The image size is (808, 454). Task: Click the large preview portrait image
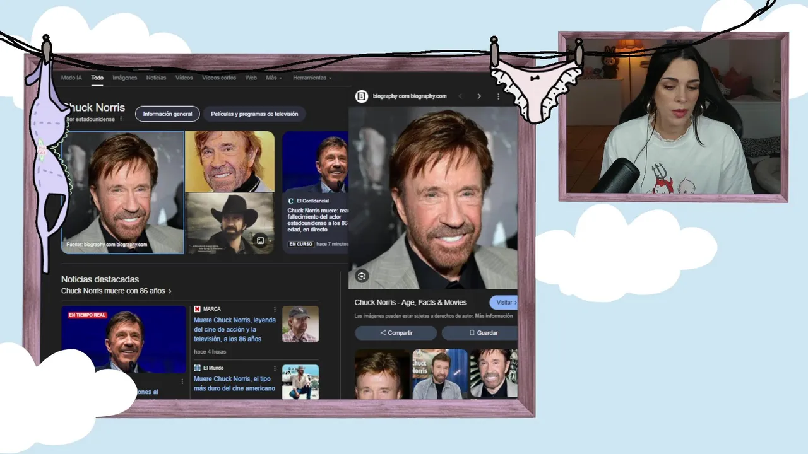point(433,198)
